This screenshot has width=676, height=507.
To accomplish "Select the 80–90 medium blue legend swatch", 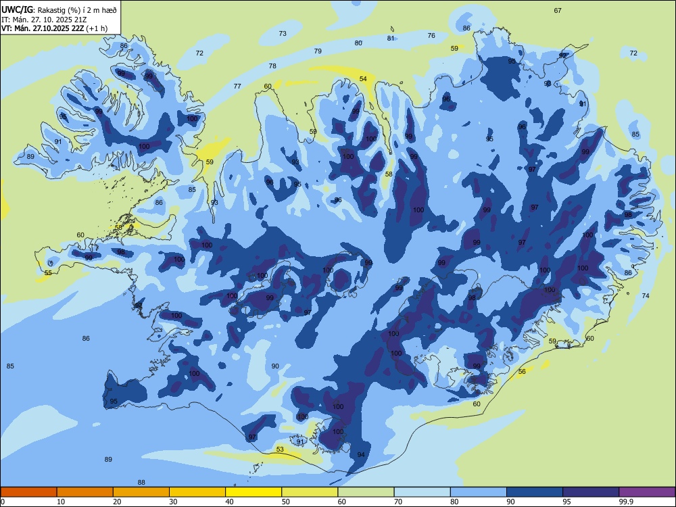I will pos(479,492).
